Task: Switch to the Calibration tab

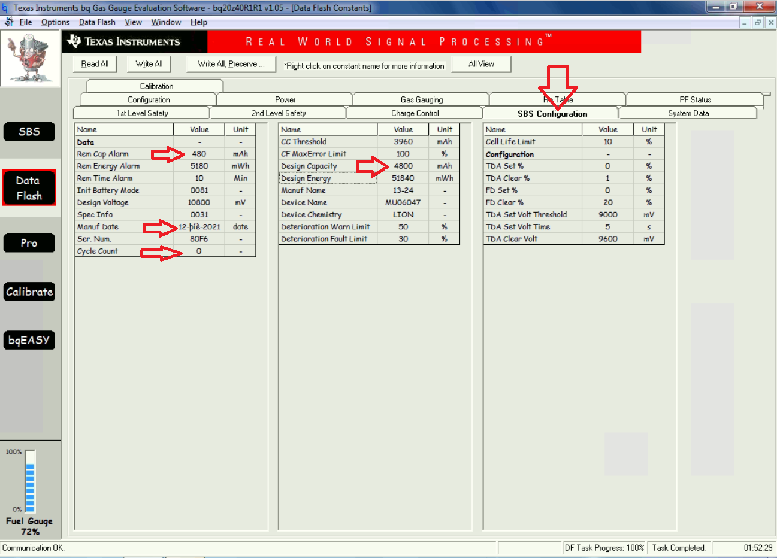Action: click(156, 86)
